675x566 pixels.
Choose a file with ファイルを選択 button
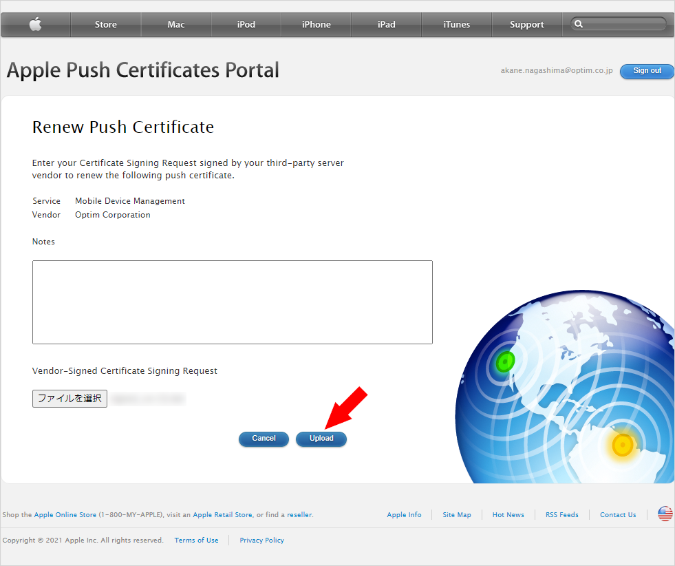[x=69, y=399]
